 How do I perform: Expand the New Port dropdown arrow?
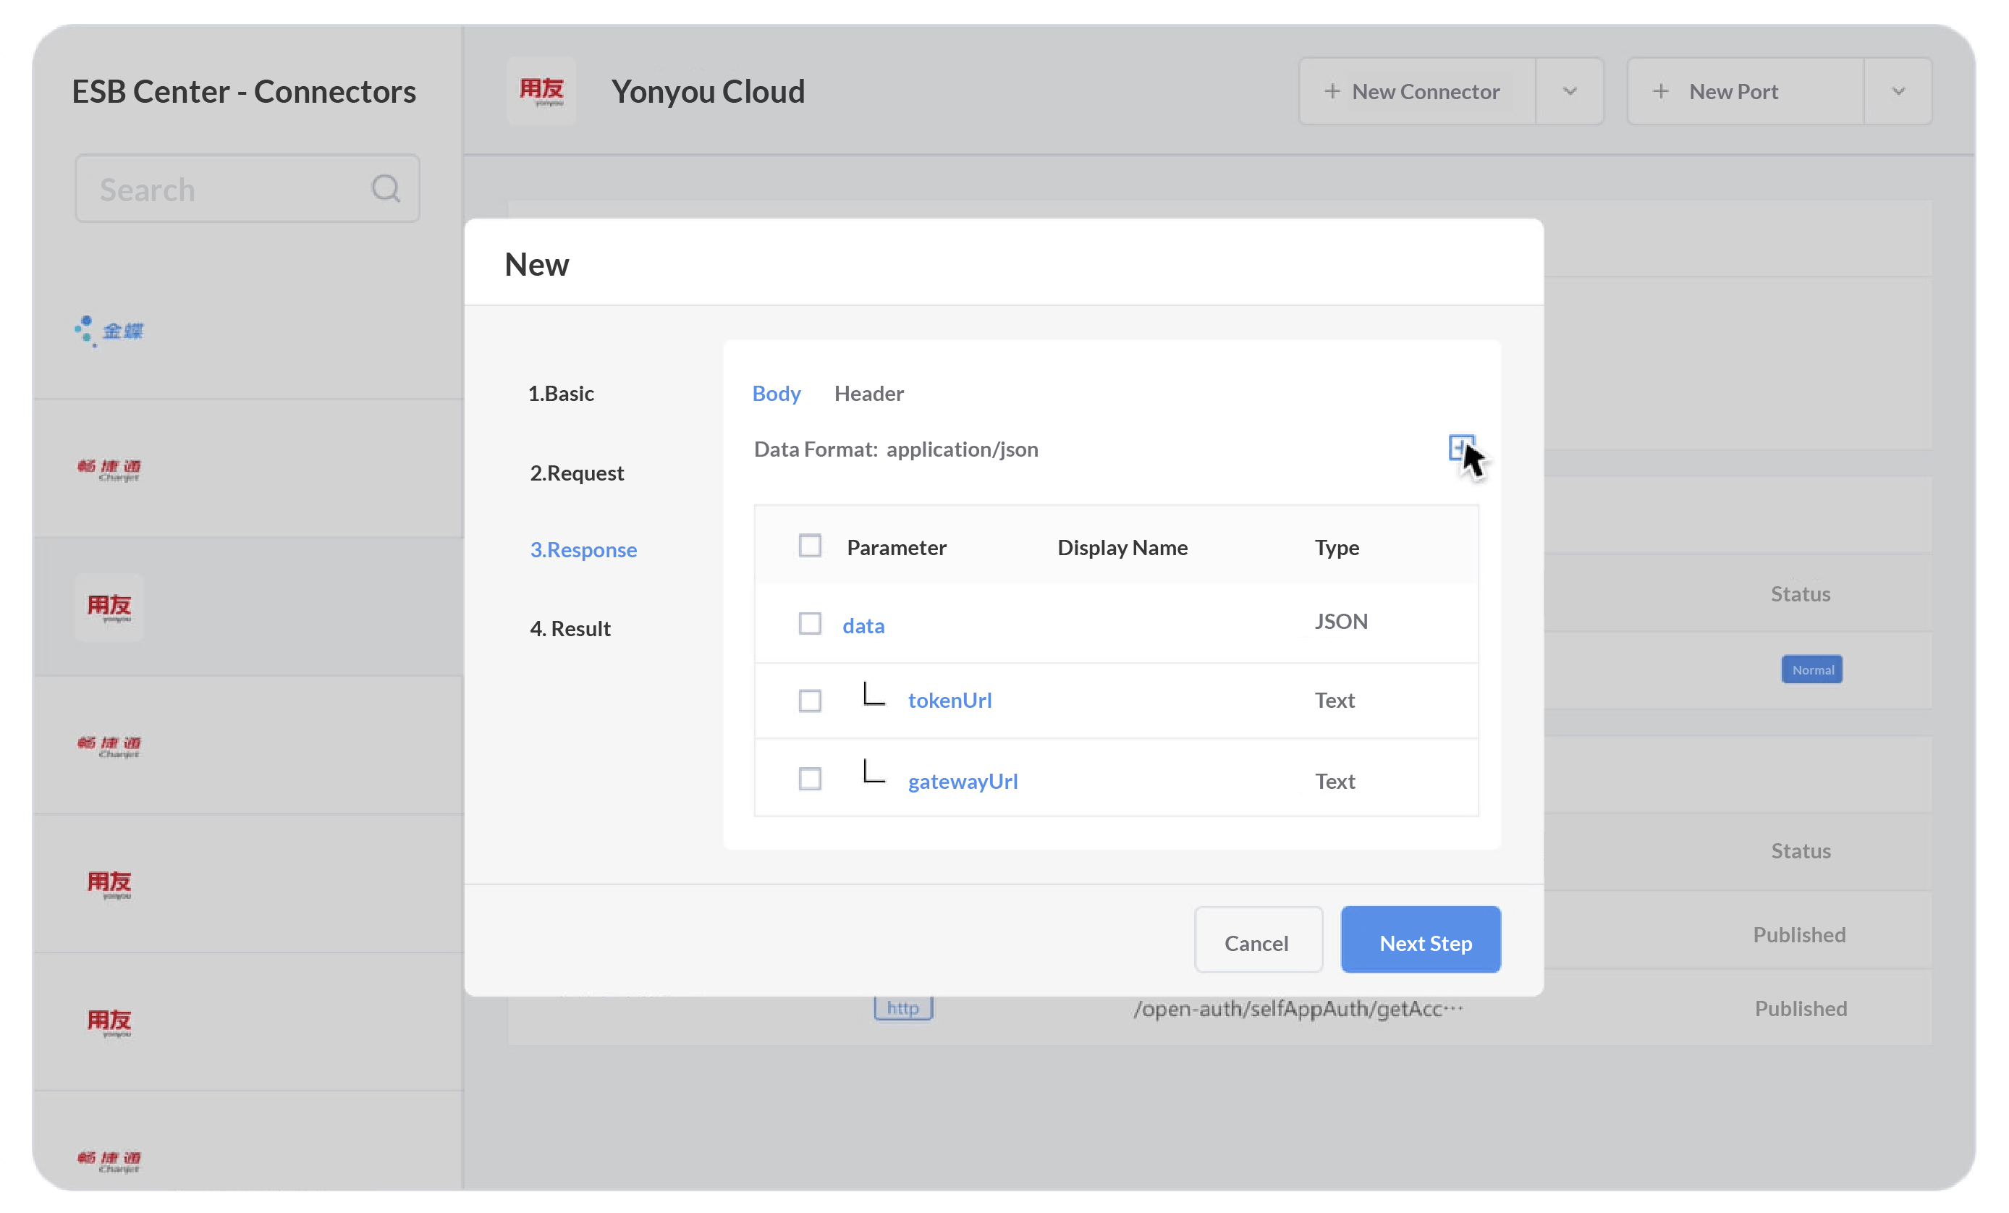pyautogui.click(x=1898, y=91)
